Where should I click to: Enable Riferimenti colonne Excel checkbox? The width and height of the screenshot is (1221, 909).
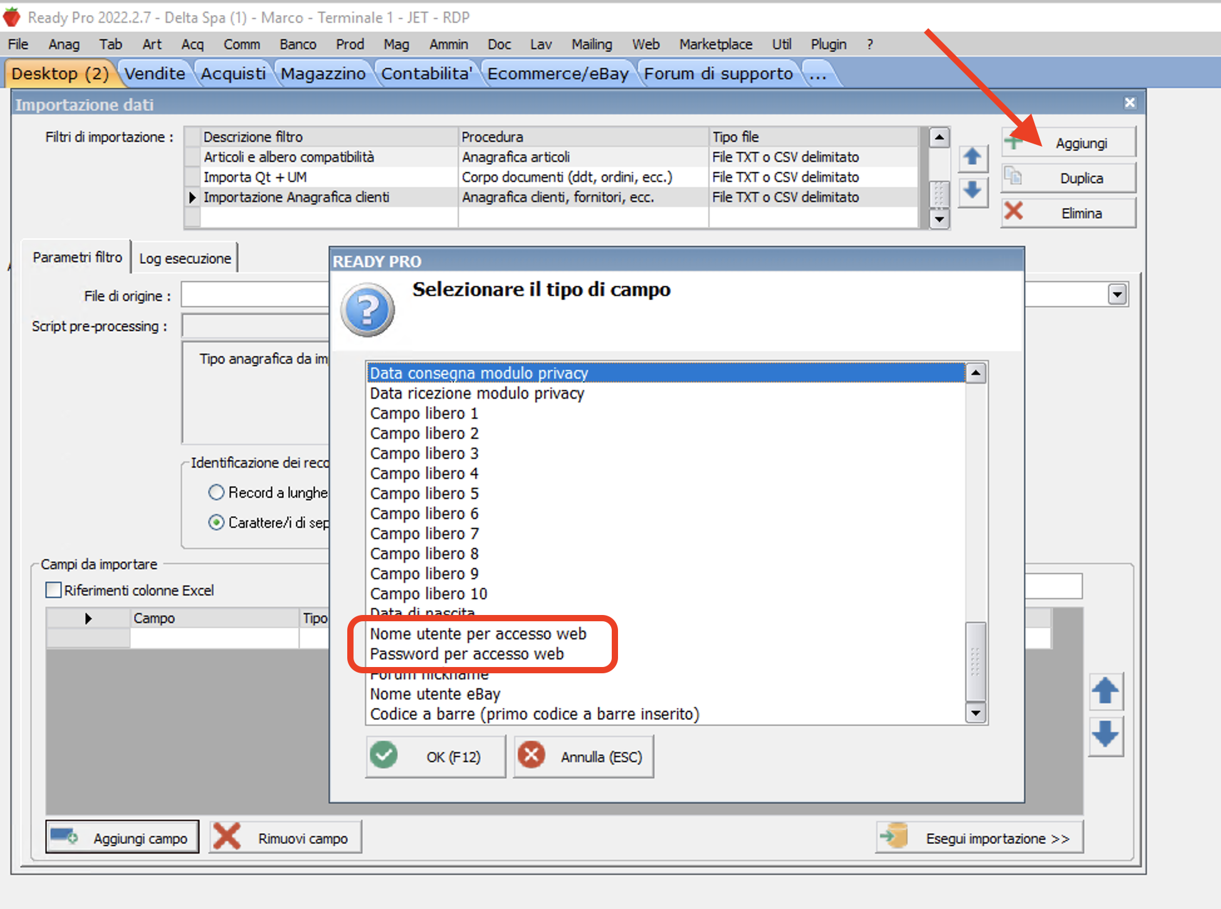click(x=54, y=590)
